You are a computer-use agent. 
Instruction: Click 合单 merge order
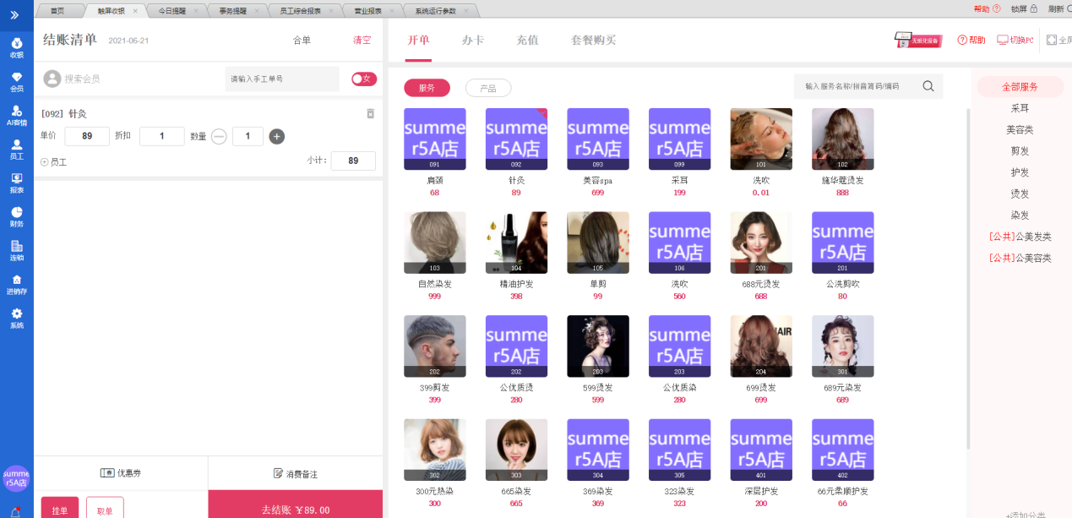click(302, 41)
